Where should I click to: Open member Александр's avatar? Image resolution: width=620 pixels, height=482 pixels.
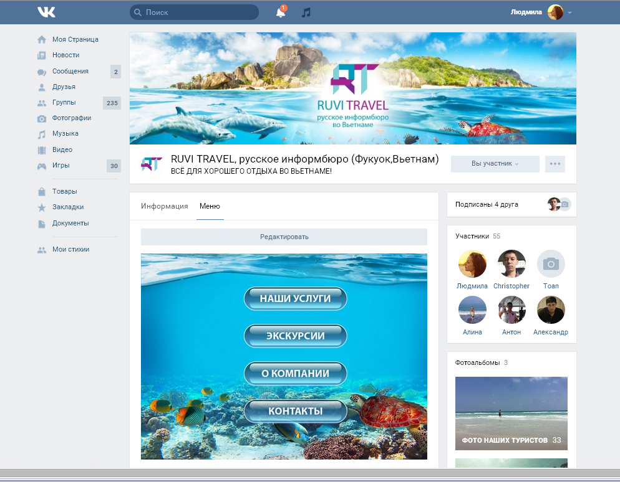pos(551,310)
